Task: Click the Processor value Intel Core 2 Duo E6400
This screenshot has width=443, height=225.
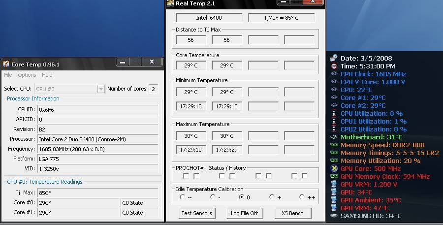Action: [98, 139]
